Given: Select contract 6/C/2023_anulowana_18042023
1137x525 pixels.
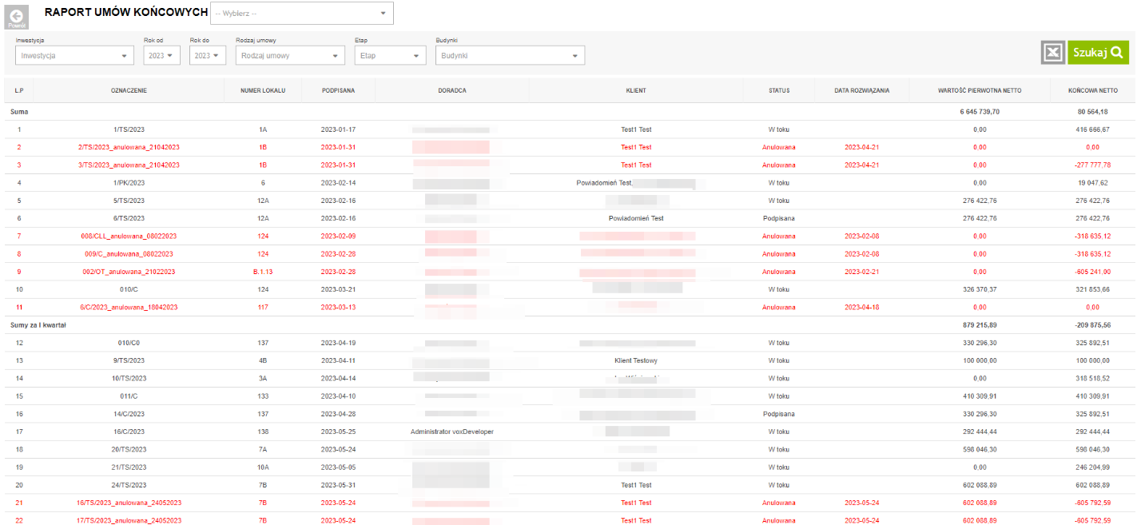Looking at the screenshot, I should [x=129, y=308].
